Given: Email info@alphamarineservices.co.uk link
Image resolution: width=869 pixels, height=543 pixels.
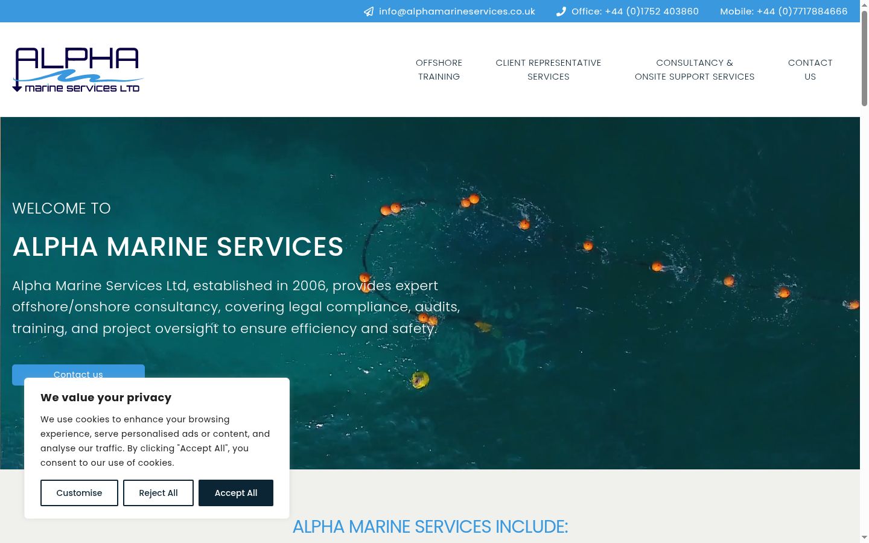Looking at the screenshot, I should click(x=457, y=11).
